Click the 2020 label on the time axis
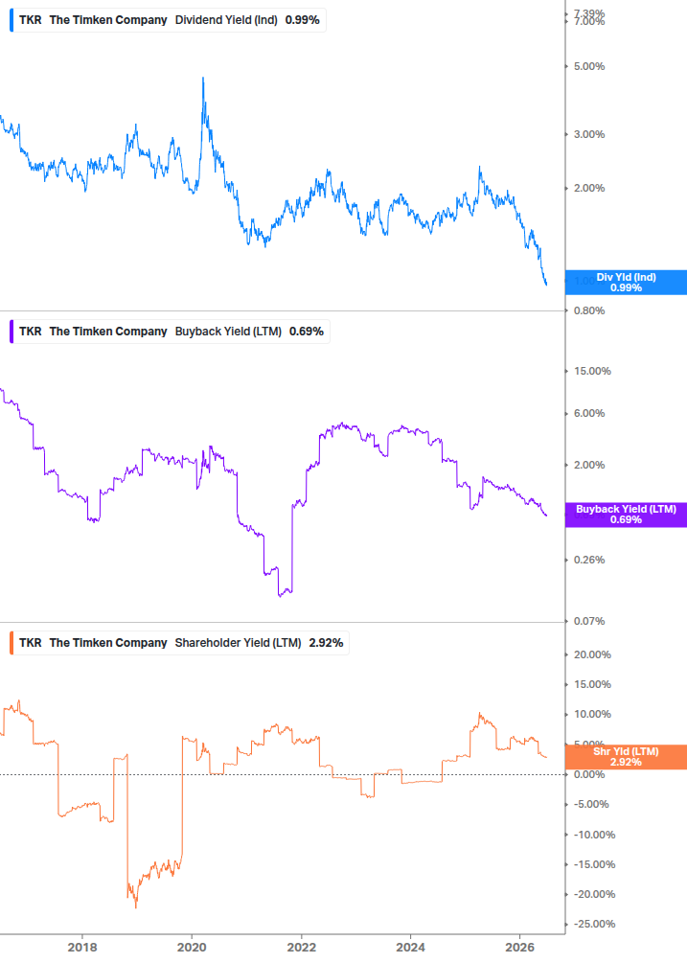This screenshot has height=963, width=687. click(192, 947)
